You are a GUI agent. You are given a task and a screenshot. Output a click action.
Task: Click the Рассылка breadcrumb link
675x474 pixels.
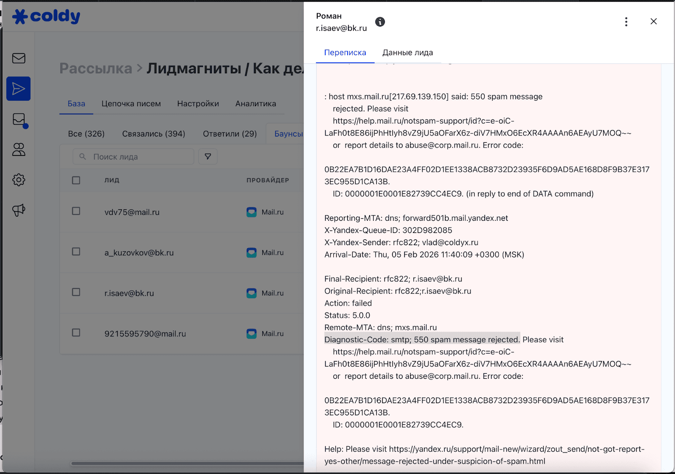(x=96, y=68)
